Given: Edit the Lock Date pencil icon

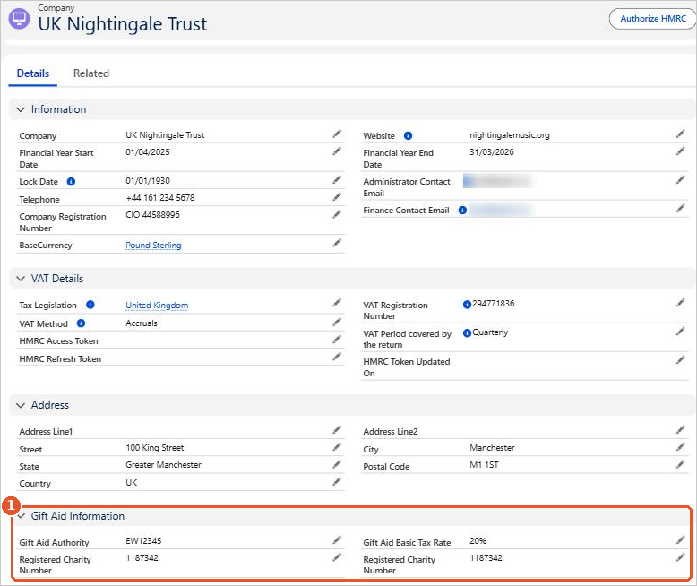Looking at the screenshot, I should [x=337, y=179].
